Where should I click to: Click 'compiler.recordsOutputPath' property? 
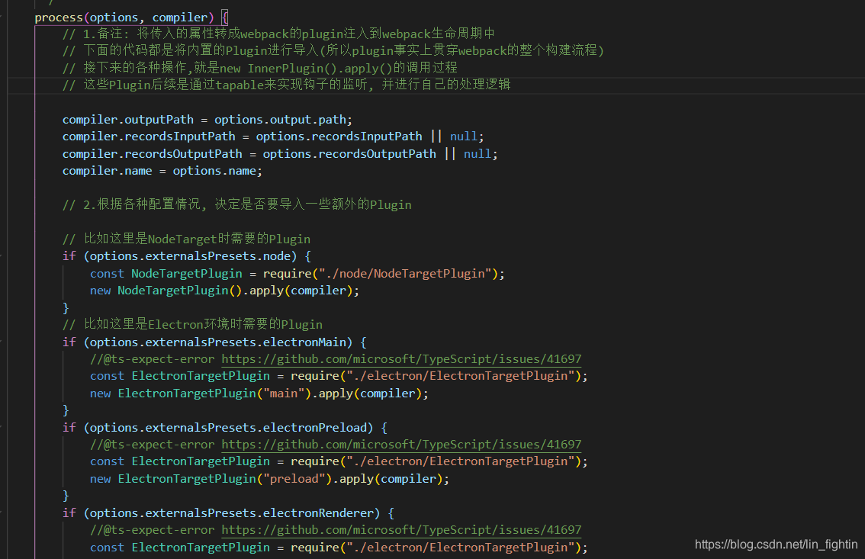point(153,154)
